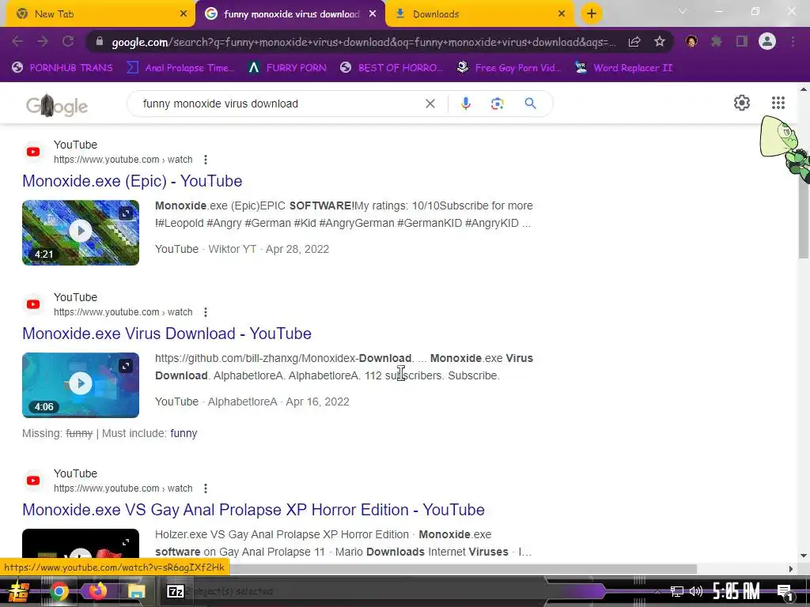Close the Downloads tab
This screenshot has height=607, width=810.
[x=562, y=14]
